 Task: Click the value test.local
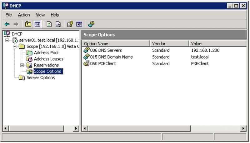pos(200,57)
